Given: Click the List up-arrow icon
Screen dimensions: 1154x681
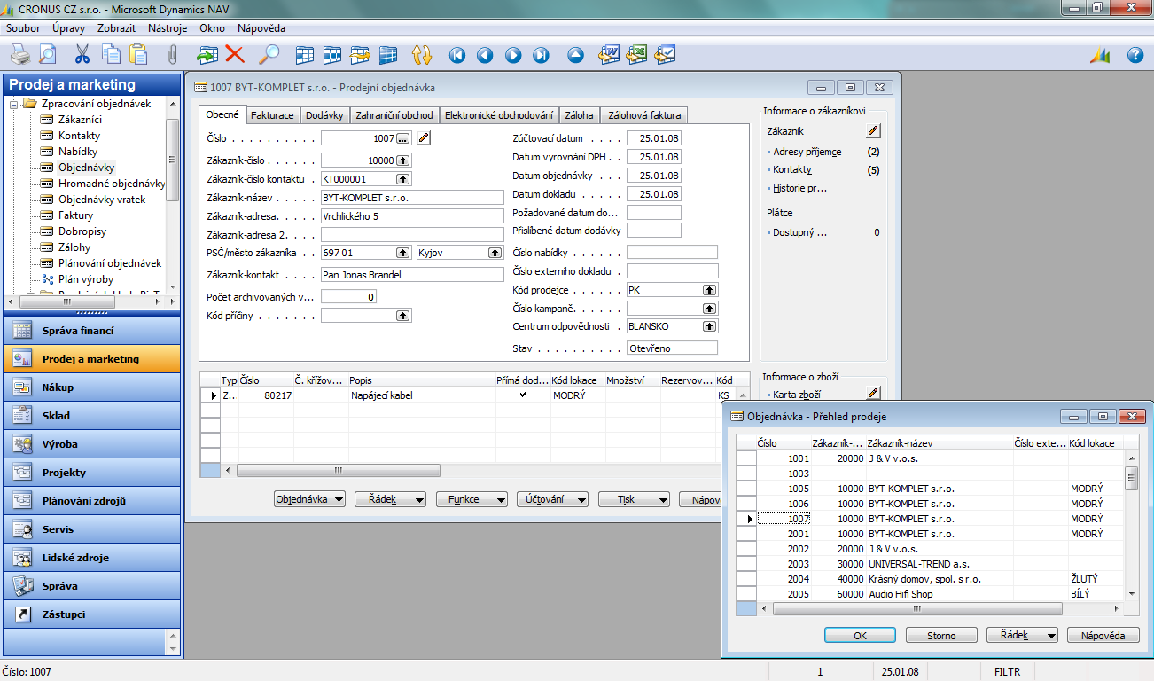Looking at the screenshot, I should tap(576, 55).
